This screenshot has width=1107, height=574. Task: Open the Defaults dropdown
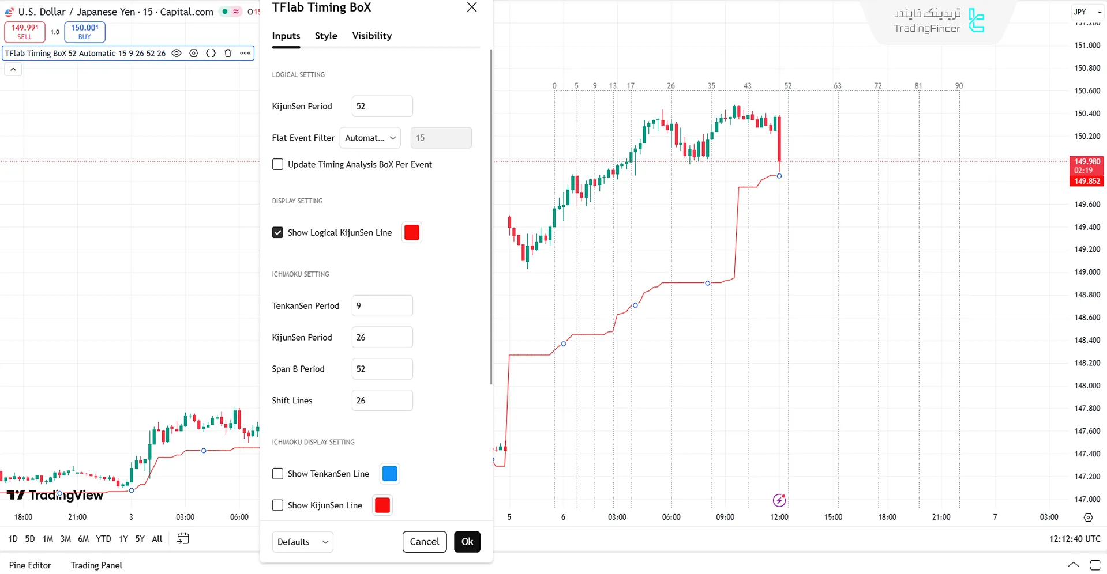pyautogui.click(x=302, y=542)
